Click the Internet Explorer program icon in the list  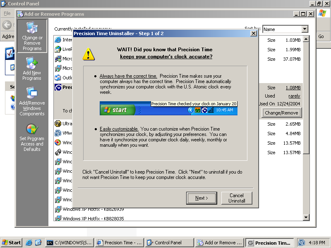(x=58, y=40)
